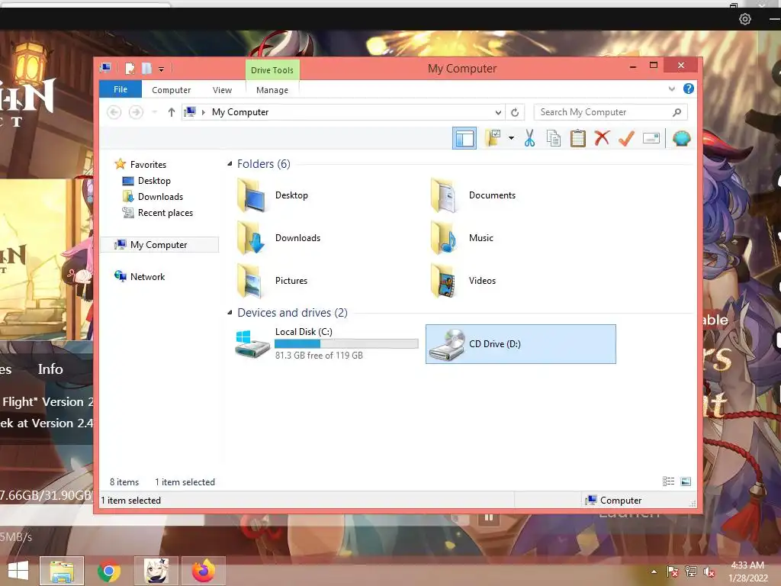781x586 pixels.
Task: Click the scissors Cut icon
Action: click(x=529, y=138)
